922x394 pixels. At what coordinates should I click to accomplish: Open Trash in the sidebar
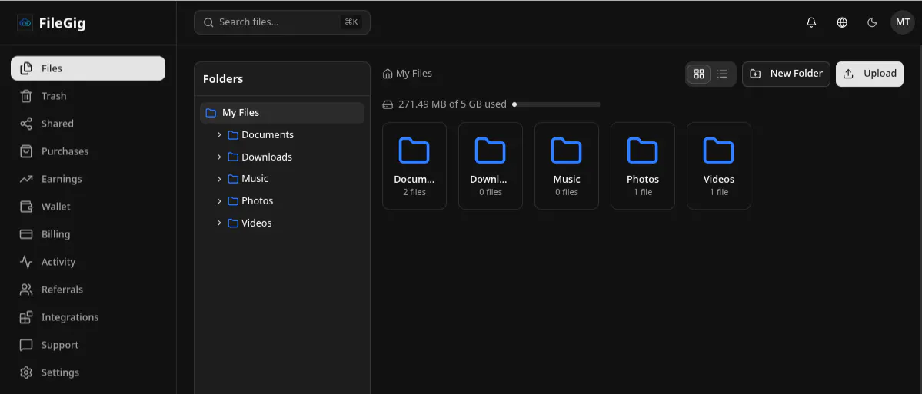[x=88, y=96]
